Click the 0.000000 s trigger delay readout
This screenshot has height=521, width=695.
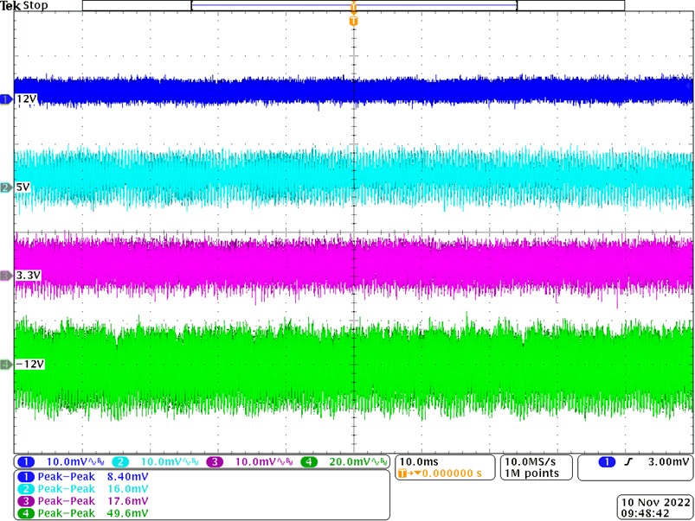click(x=452, y=473)
